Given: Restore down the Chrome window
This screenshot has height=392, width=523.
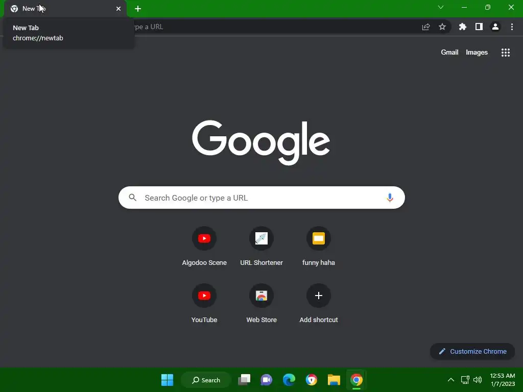Looking at the screenshot, I should point(487,7).
